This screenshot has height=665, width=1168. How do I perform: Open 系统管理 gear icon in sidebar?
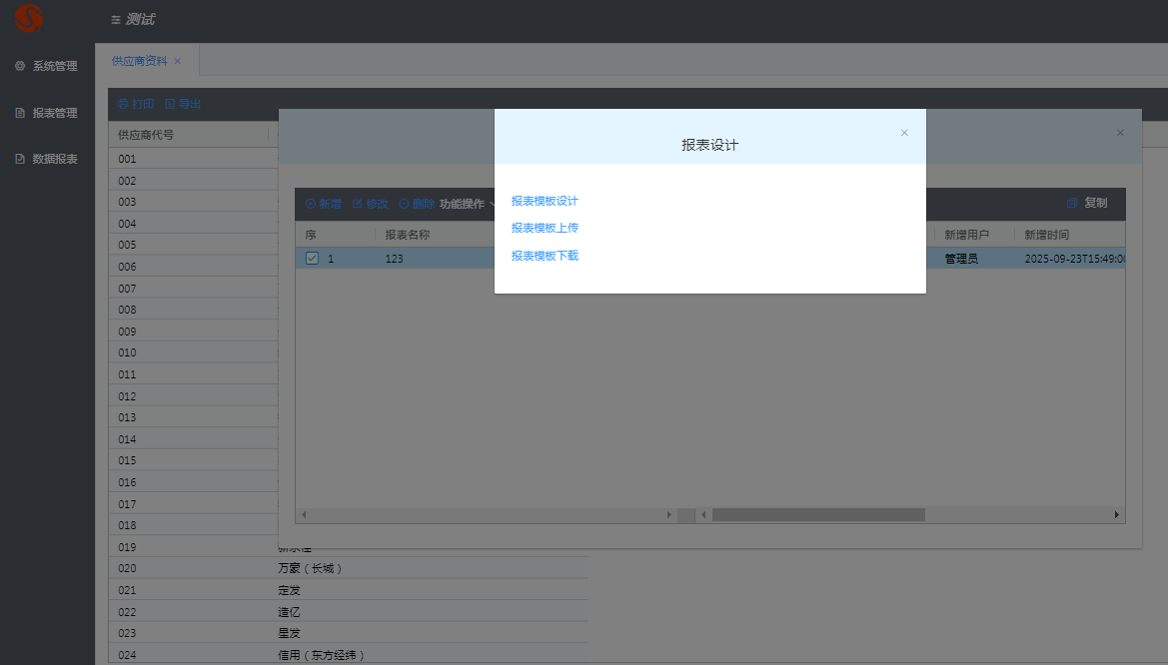coord(20,66)
